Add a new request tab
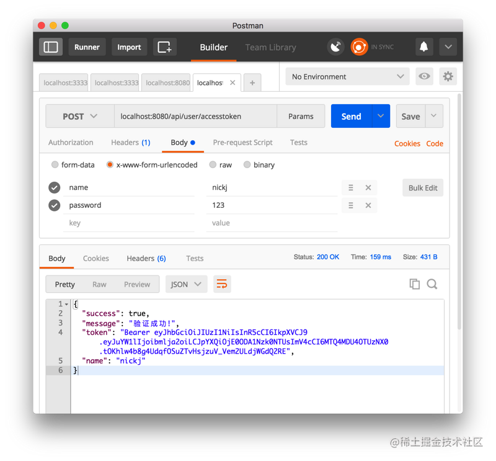Screen dimensions: 496x461 (252, 83)
